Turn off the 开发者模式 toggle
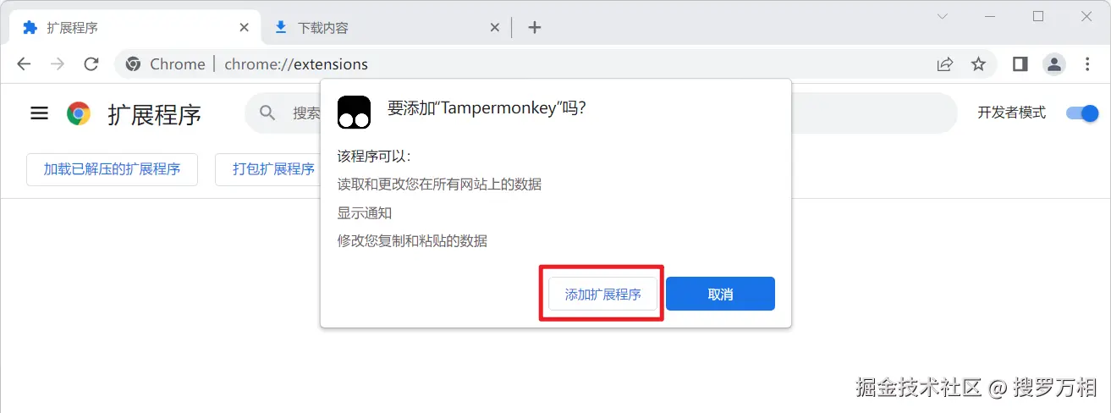This screenshot has width=1111, height=413. [1082, 113]
